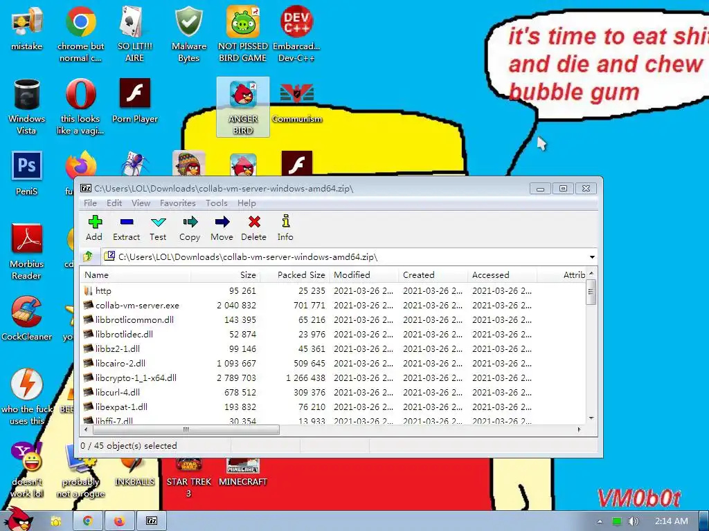Viewport: 709px width, 531px height.
Task: Open the SO LIT!!! AIRE solitaire icon
Action: [135, 35]
